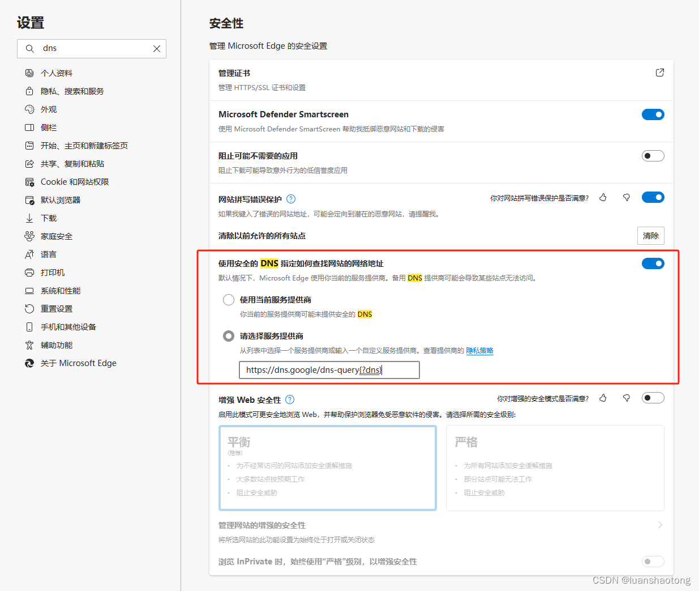The height and width of the screenshot is (591, 699).
Task: Click the 家庭安全 family icon
Action: point(29,236)
